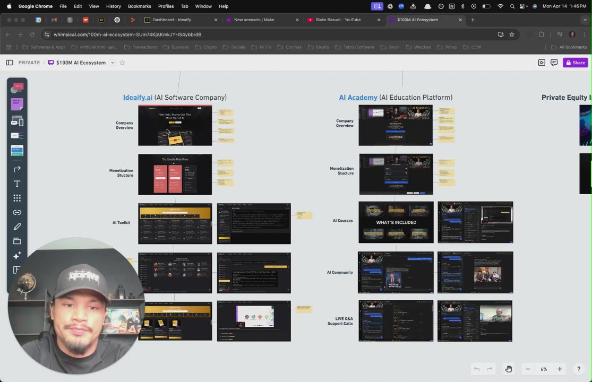Open Chrome tab search dropdown
Screen dimensions: 592x382
(x=585, y=20)
